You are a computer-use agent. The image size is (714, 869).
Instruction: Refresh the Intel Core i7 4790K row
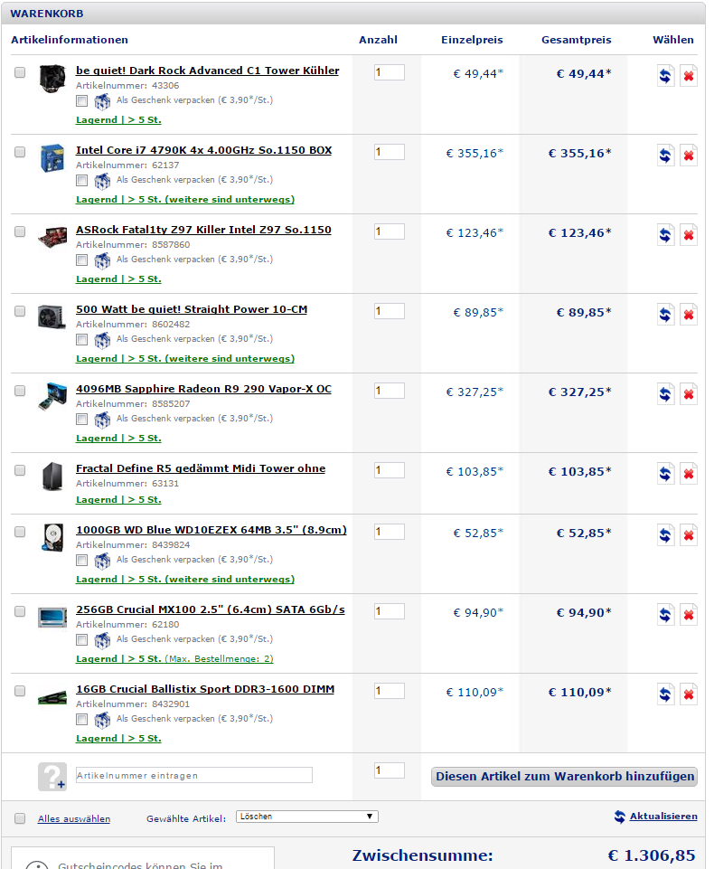click(665, 156)
